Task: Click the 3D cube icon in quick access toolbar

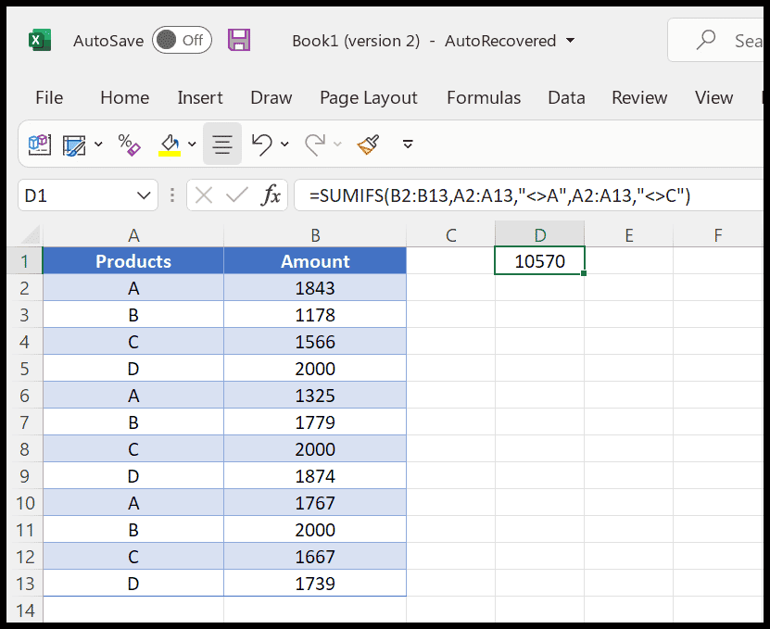Action: [39, 145]
